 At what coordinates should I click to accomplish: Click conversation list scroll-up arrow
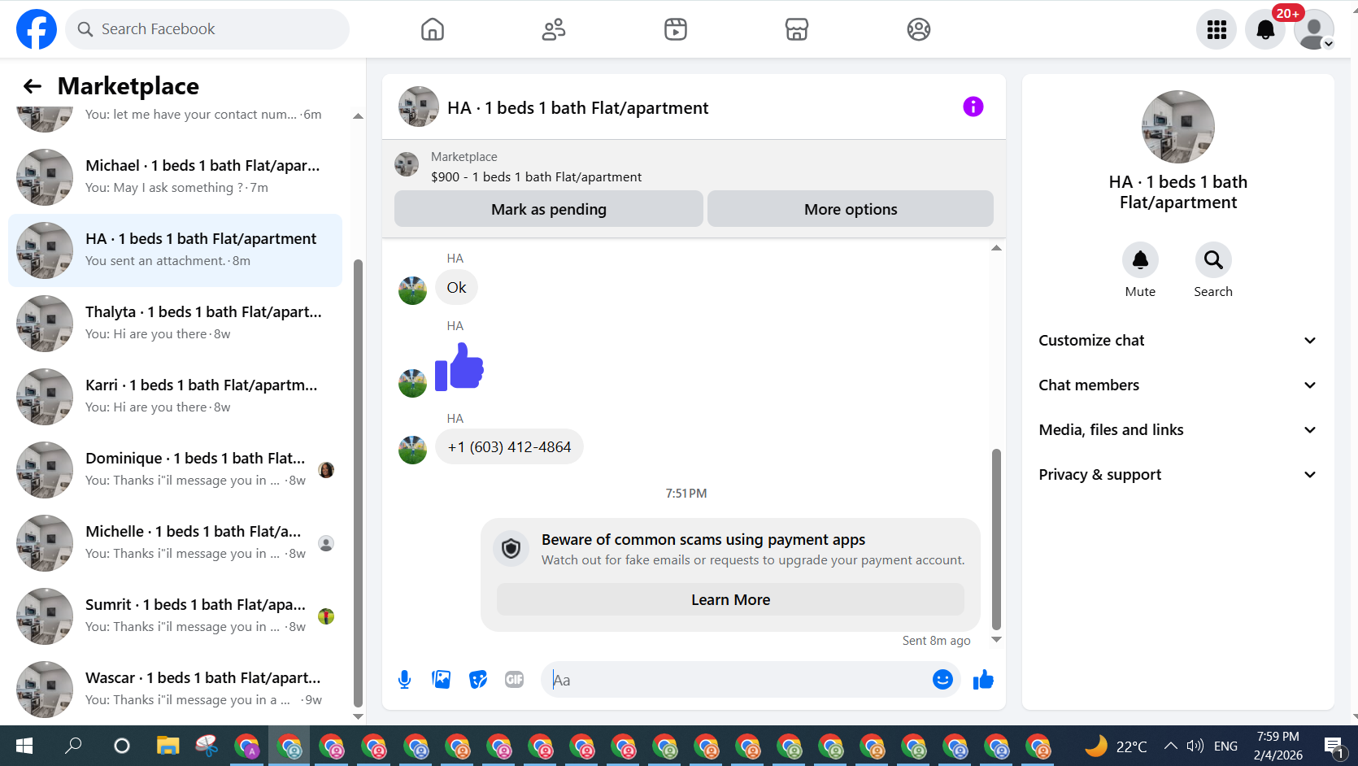pyautogui.click(x=358, y=116)
